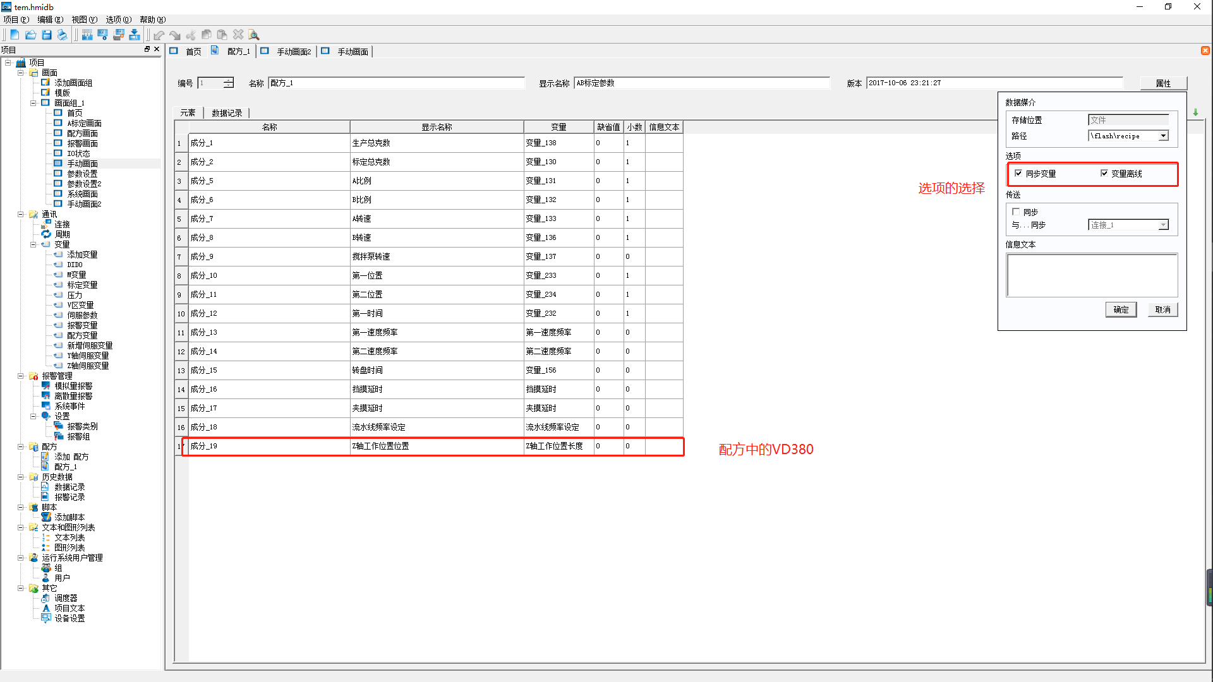Click the Paste clipboard icon

tap(222, 35)
